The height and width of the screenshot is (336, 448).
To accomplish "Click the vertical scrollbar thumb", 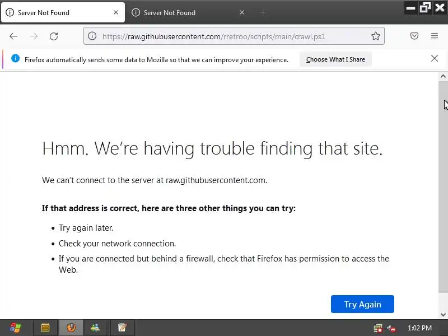I will (443, 186).
